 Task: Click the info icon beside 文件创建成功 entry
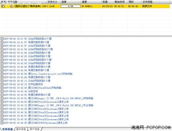[x=2, y=84]
